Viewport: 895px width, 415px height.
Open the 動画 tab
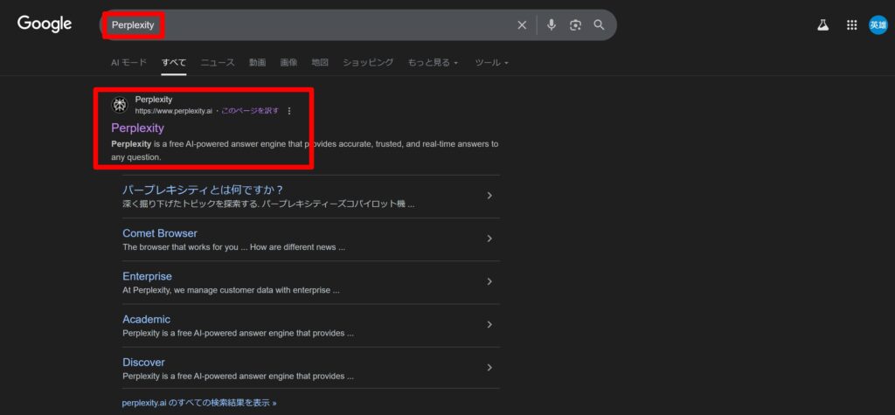(x=258, y=63)
